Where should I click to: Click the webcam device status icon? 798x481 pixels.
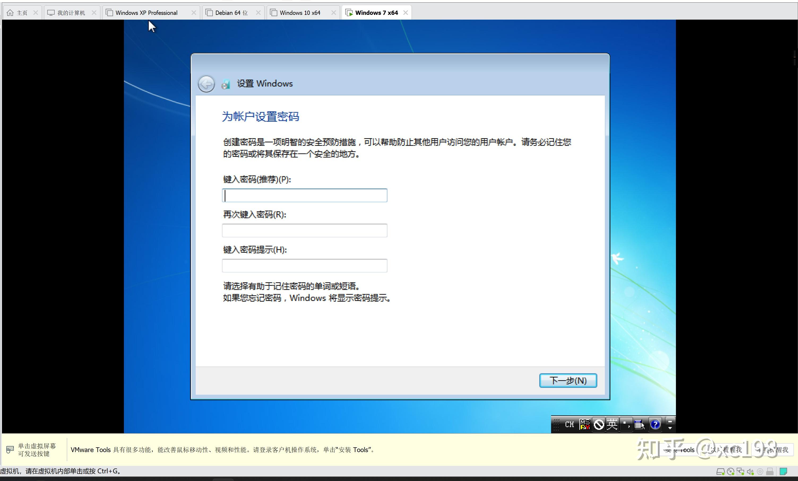(760, 472)
